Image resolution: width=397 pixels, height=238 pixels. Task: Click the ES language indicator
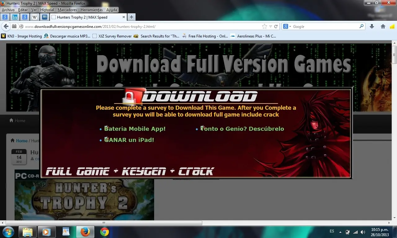[332, 231]
